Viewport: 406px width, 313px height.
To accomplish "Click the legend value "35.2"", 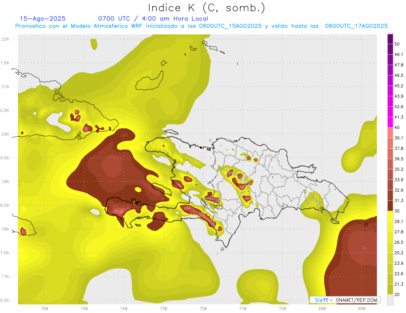I will pos(399,169).
